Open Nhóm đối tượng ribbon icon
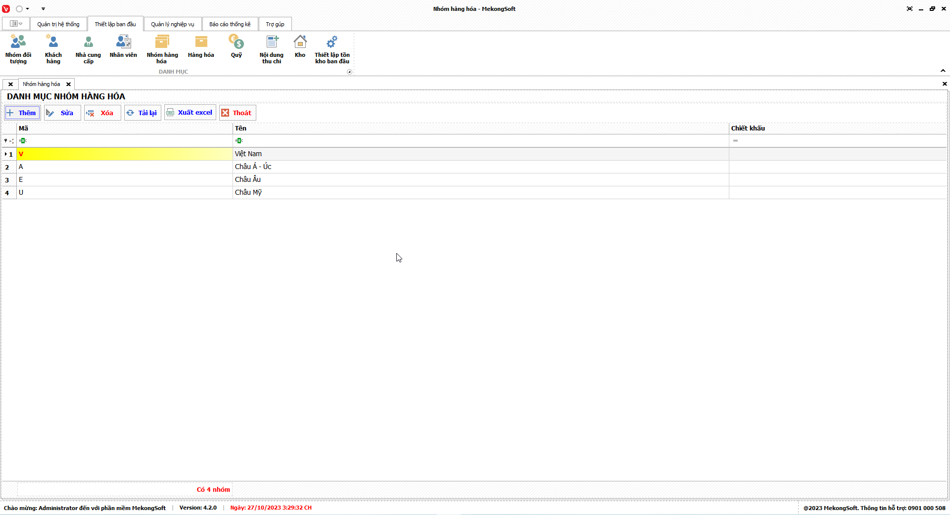The image size is (950, 515). pos(18,49)
